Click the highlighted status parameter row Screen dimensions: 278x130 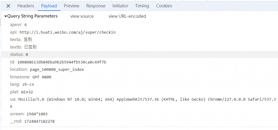[139, 54]
